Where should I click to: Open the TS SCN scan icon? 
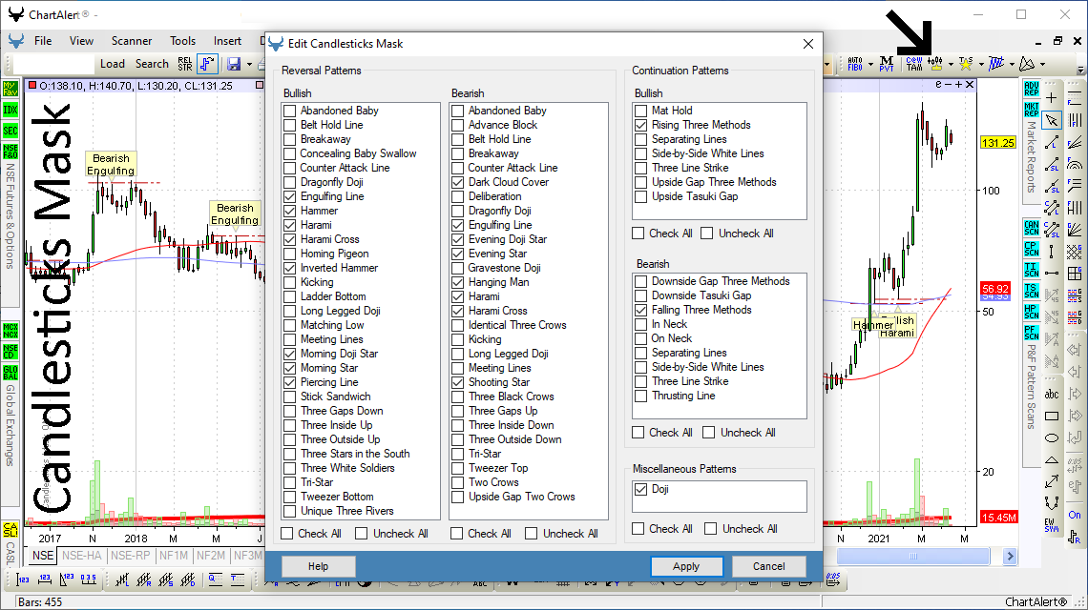(x=1032, y=291)
